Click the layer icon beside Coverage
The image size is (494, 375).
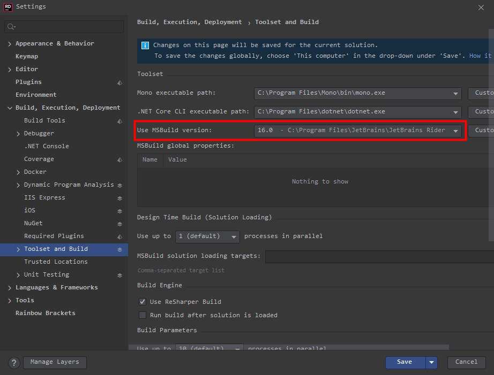click(119, 160)
